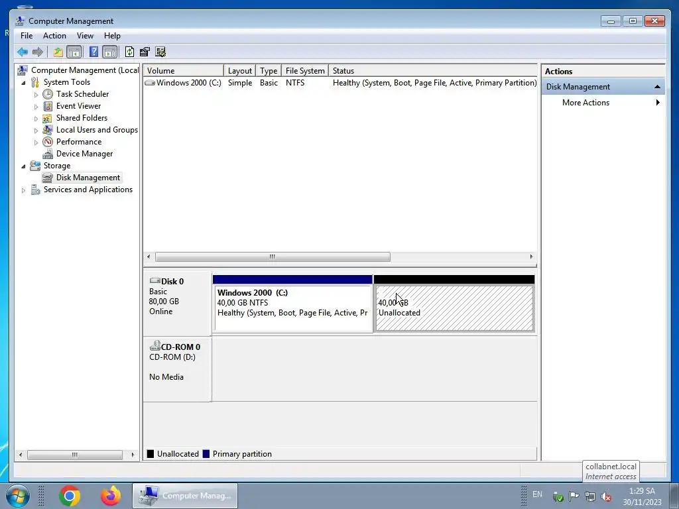Sort by the Status column header
The height and width of the screenshot is (509, 679).
pos(432,70)
